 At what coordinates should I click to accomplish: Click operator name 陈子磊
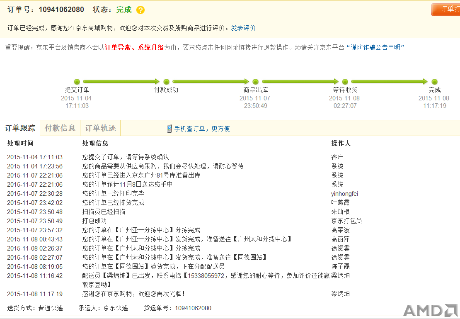pos(340,266)
